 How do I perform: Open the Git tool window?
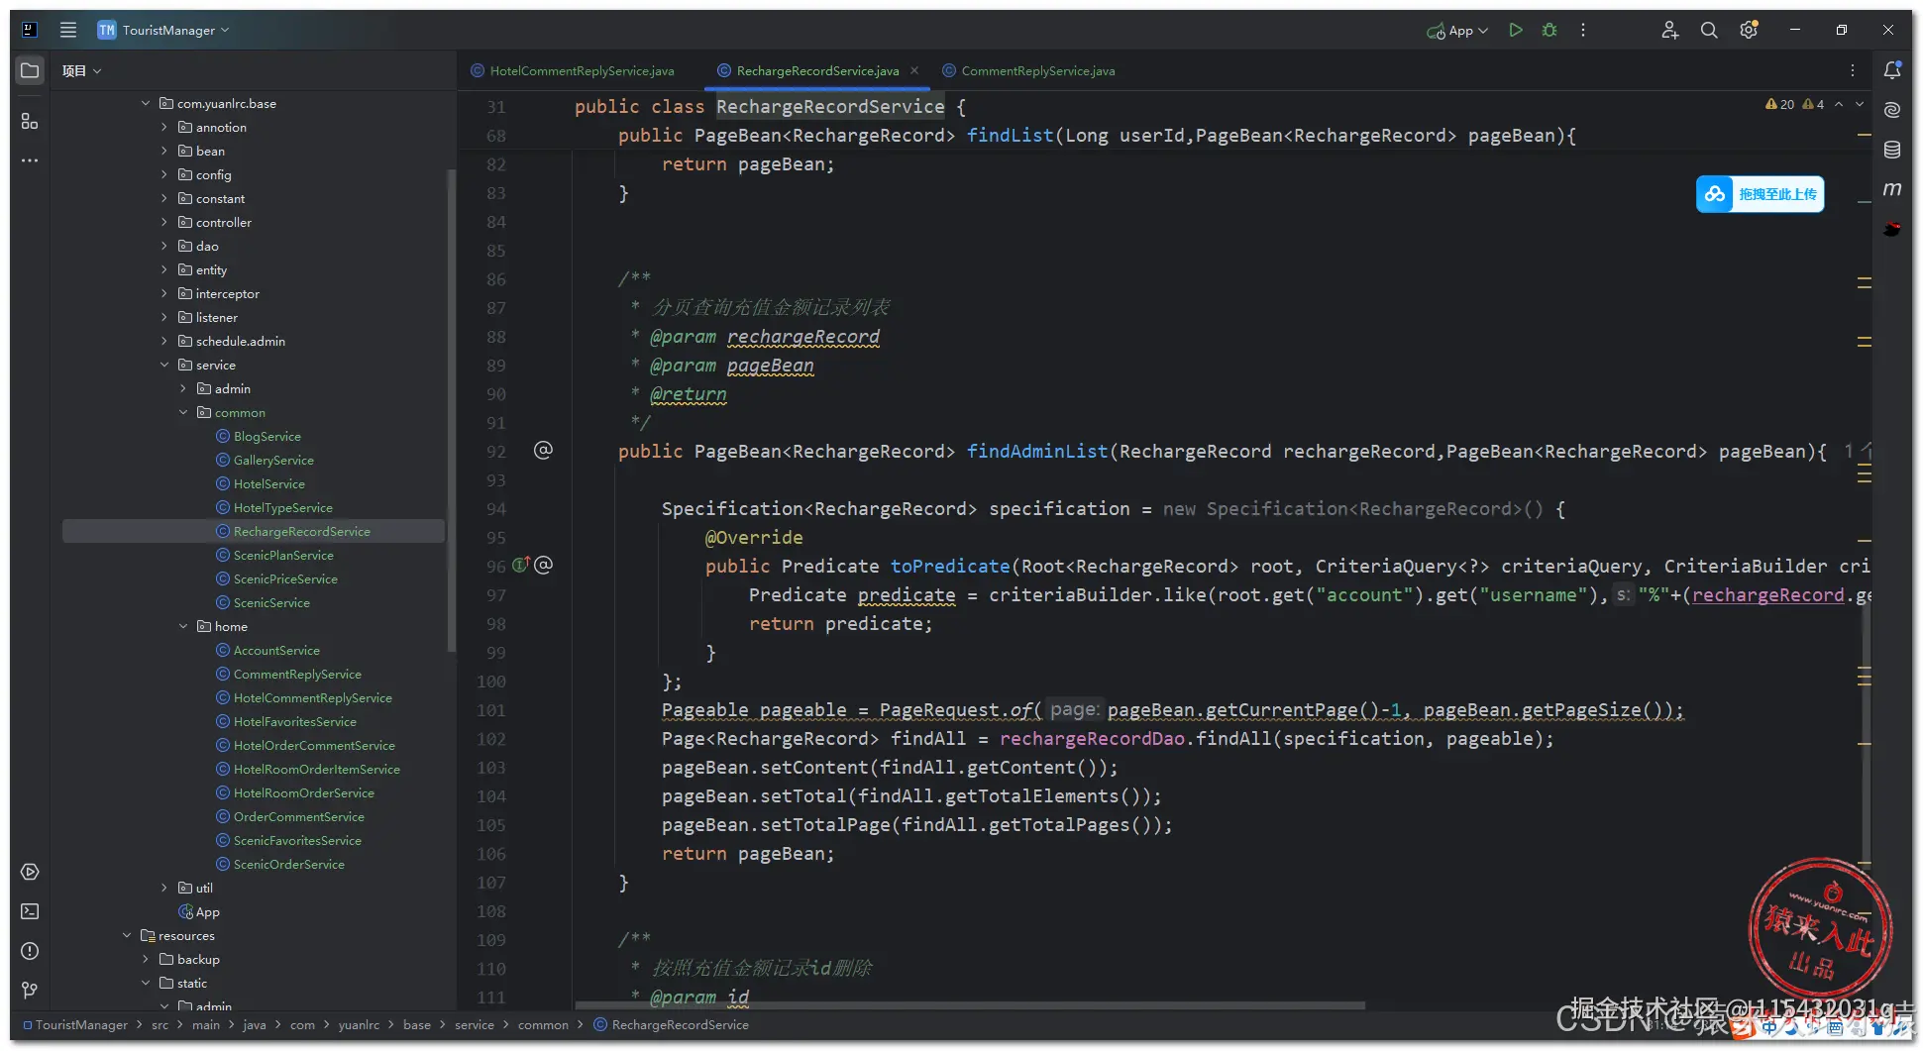30,991
